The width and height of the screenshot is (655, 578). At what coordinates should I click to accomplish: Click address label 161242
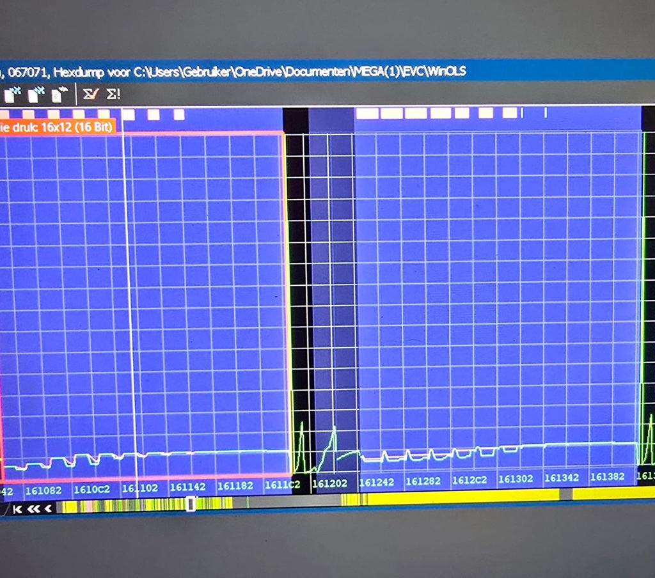pyautogui.click(x=376, y=482)
